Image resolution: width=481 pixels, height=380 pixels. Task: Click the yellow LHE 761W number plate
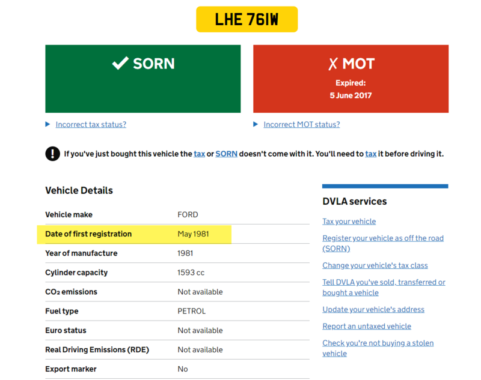tap(247, 20)
